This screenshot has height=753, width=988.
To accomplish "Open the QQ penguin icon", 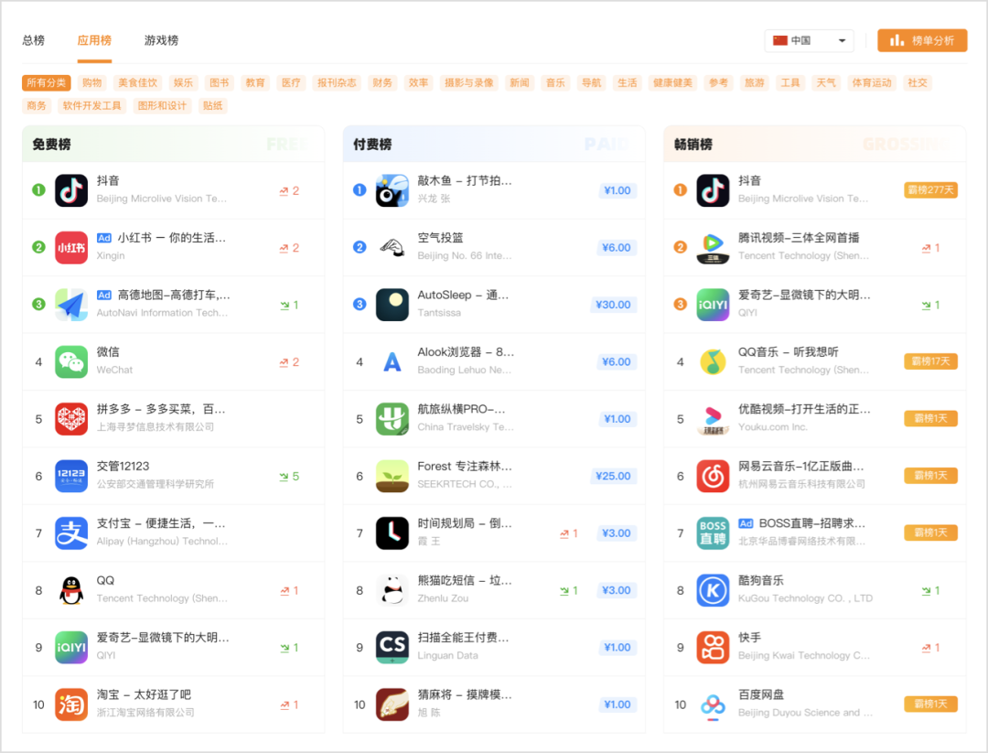I will pos(71,590).
